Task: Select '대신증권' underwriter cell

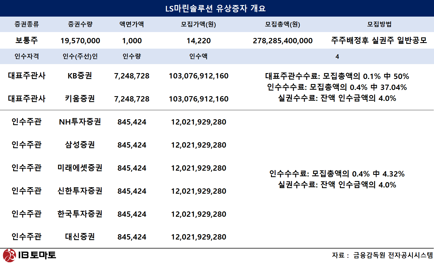Action: [80, 237]
